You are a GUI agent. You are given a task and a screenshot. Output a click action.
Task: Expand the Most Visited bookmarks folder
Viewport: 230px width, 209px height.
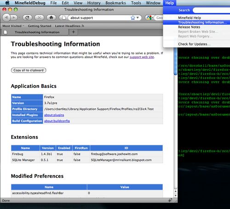13,26
